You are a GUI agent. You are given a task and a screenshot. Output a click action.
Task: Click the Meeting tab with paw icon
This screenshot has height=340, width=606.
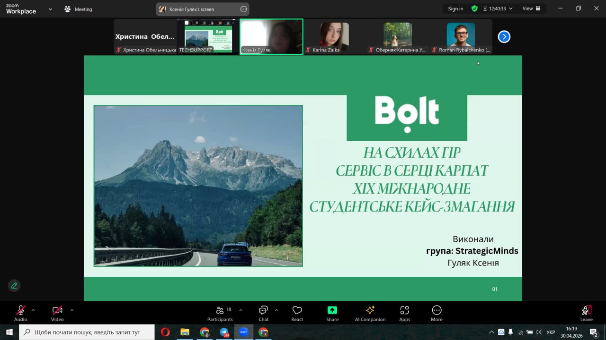pyautogui.click(x=78, y=9)
